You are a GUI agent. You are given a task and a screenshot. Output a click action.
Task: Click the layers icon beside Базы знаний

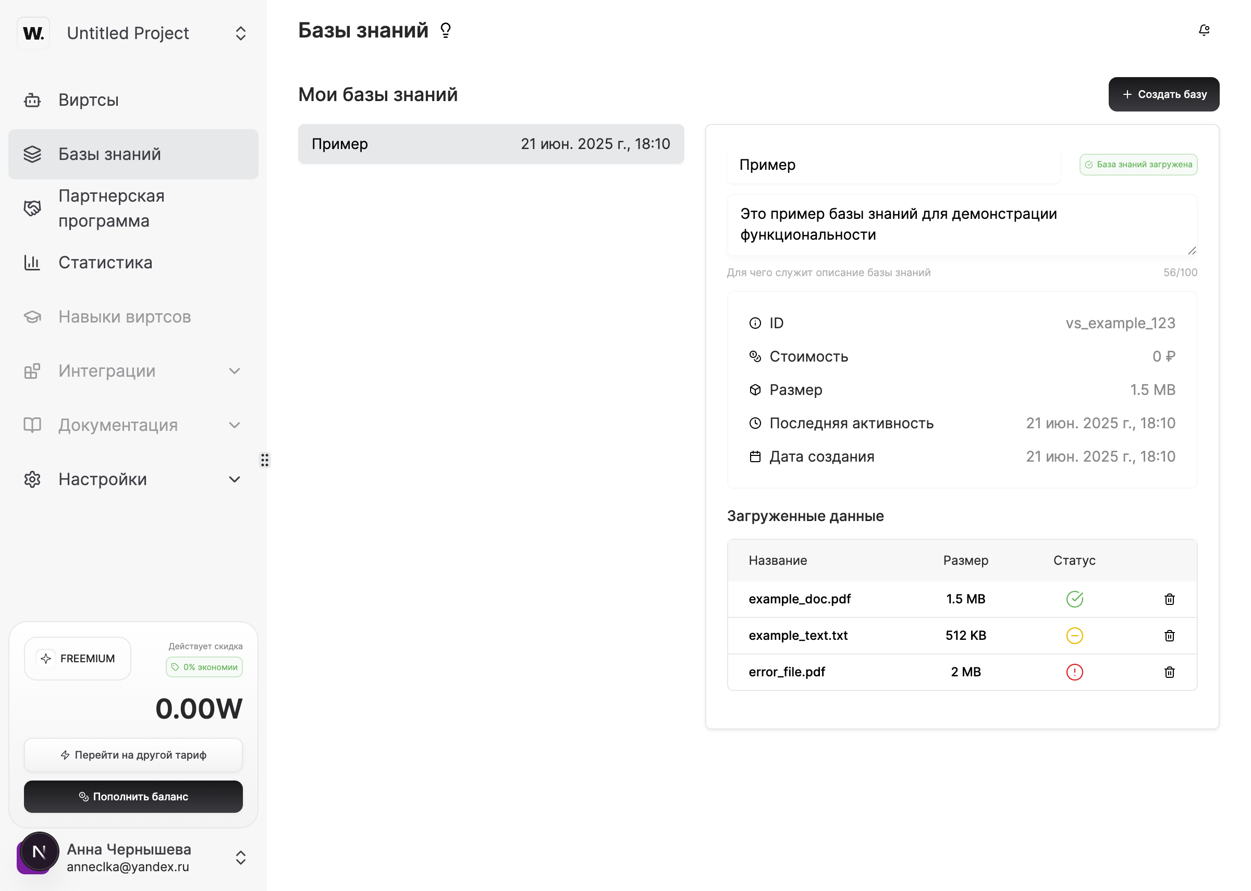click(32, 154)
